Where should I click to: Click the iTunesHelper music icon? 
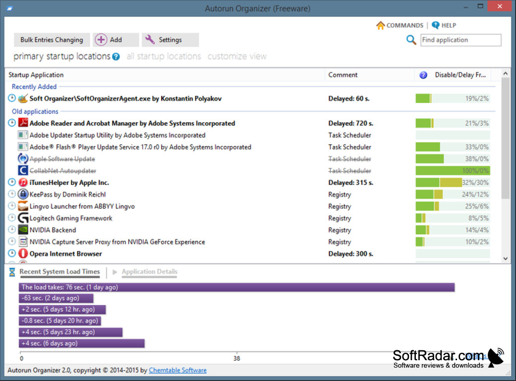[x=23, y=182]
